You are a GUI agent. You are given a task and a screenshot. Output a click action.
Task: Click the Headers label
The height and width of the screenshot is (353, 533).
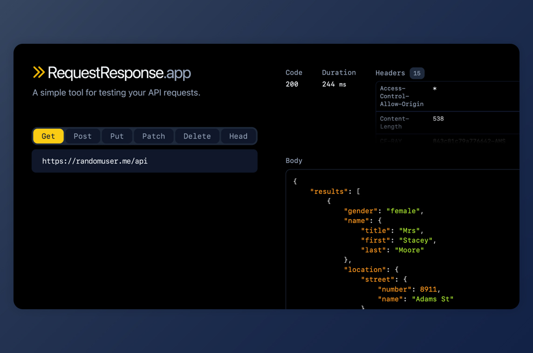point(390,73)
